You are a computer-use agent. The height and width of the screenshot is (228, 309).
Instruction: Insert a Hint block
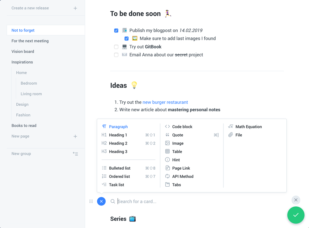(175, 160)
